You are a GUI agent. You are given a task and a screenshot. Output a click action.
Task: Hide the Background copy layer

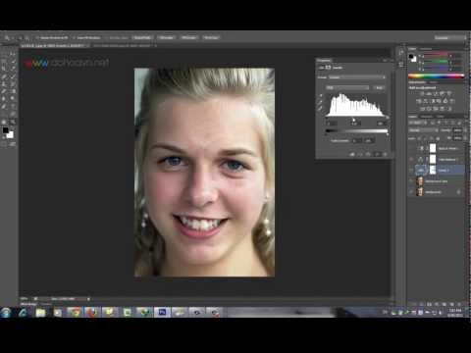pyautogui.click(x=411, y=181)
